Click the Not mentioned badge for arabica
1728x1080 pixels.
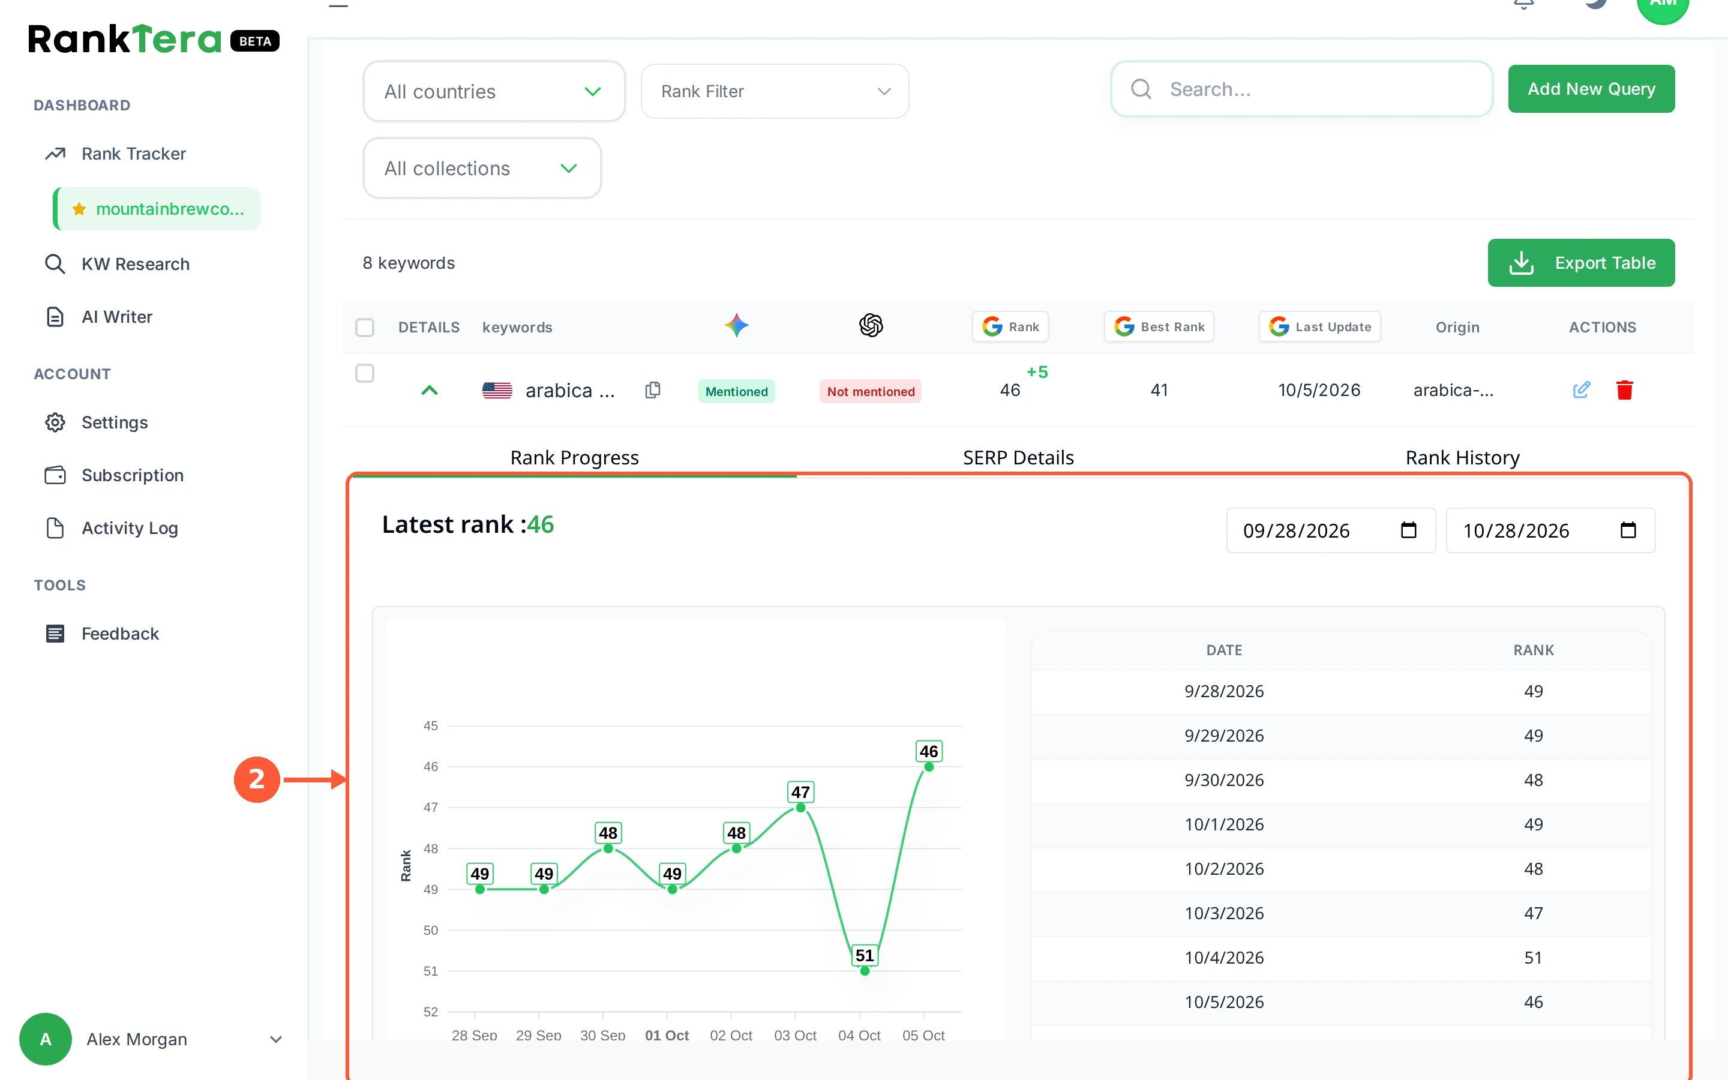tap(871, 391)
